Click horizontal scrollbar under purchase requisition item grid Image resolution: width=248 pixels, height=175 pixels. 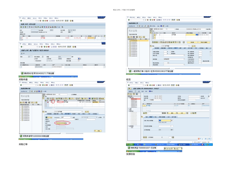point(69,108)
